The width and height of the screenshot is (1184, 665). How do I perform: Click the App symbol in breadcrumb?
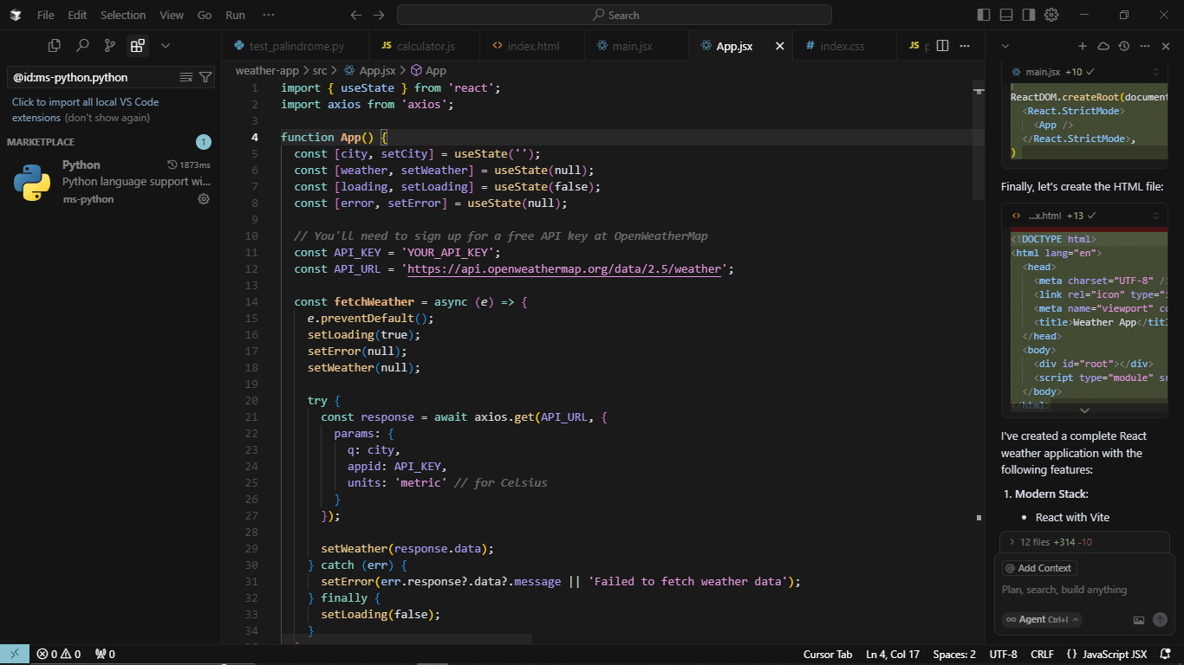(428, 71)
